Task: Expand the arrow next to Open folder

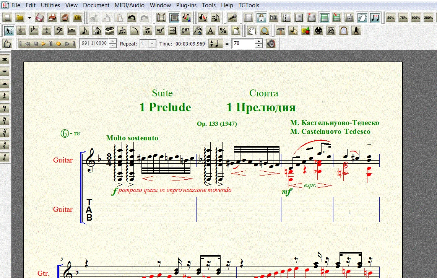Action: 29,18
